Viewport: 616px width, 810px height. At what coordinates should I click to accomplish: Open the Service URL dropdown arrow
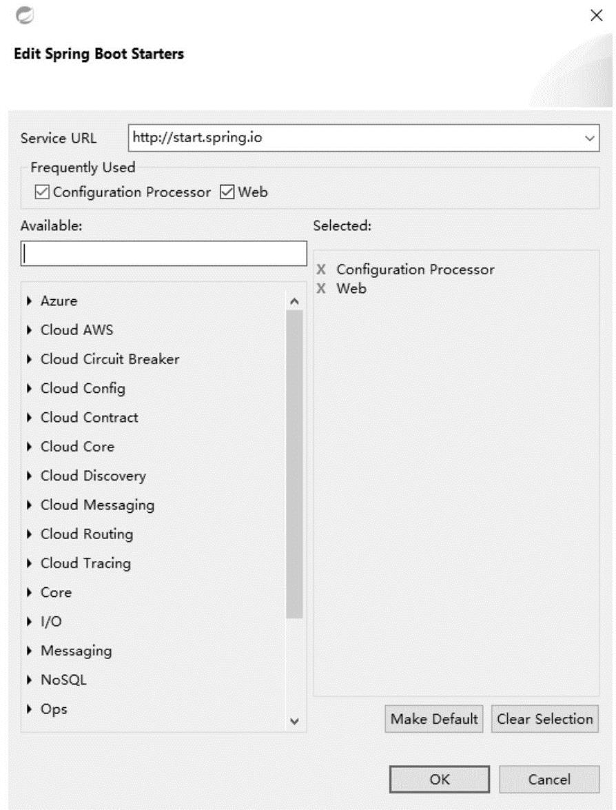pos(589,138)
